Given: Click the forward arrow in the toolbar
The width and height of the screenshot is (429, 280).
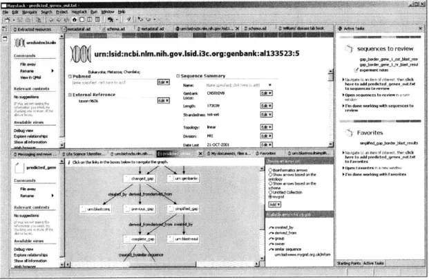Looking at the screenshot, I should pyautogui.click(x=59, y=20).
